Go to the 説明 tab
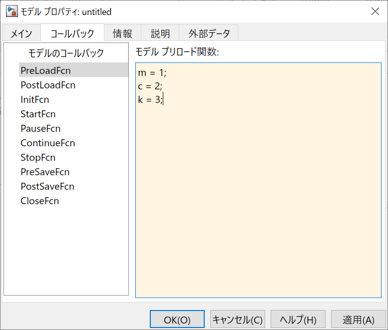This screenshot has height=330, width=388. [160, 33]
